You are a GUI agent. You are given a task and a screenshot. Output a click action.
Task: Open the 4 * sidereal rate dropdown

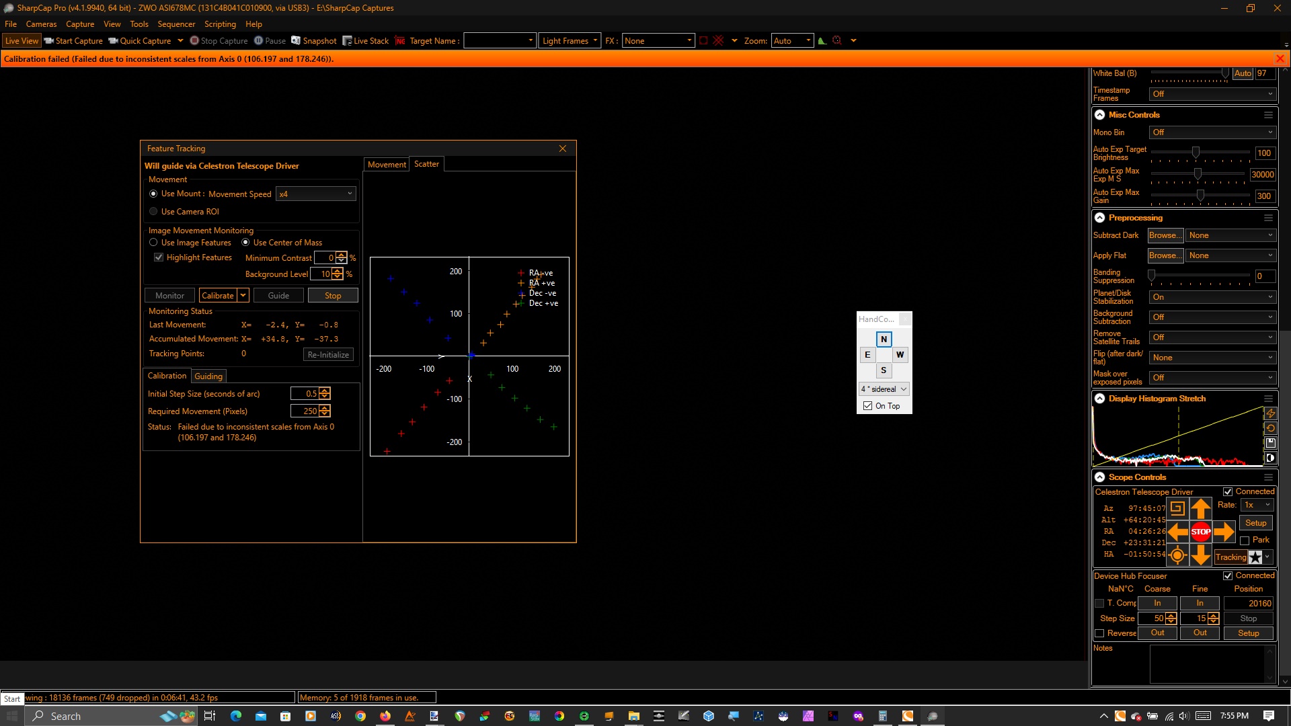click(884, 389)
